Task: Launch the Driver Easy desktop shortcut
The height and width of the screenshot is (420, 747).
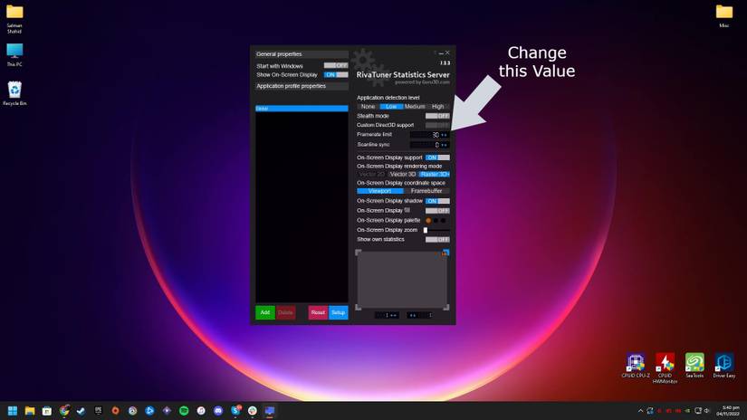Action: click(x=724, y=366)
